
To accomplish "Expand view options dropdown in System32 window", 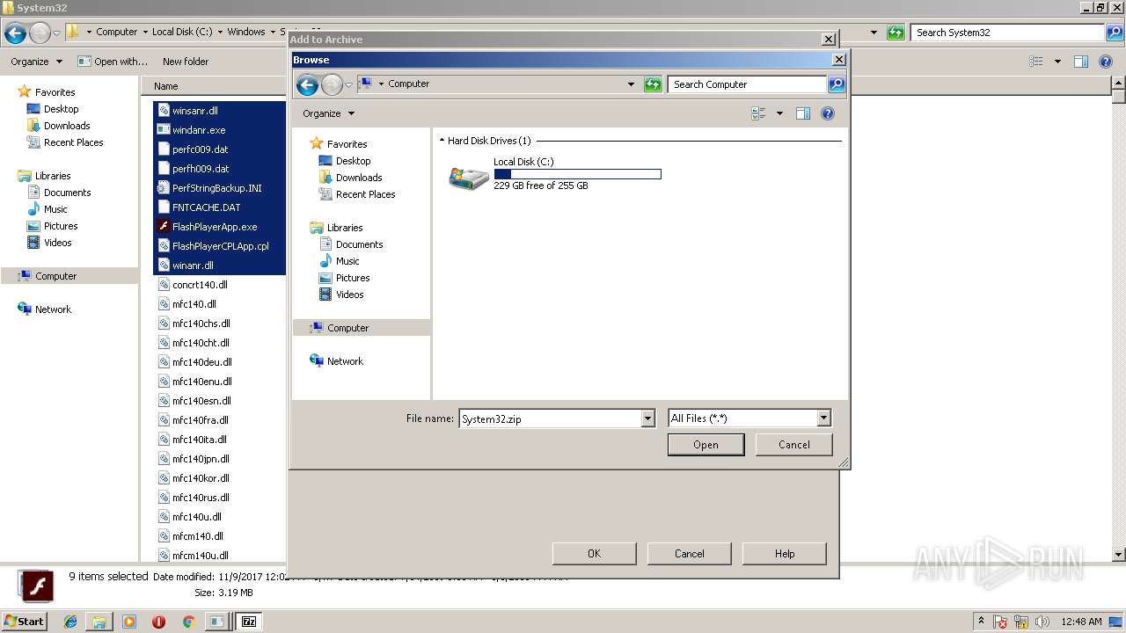I will click(1057, 62).
